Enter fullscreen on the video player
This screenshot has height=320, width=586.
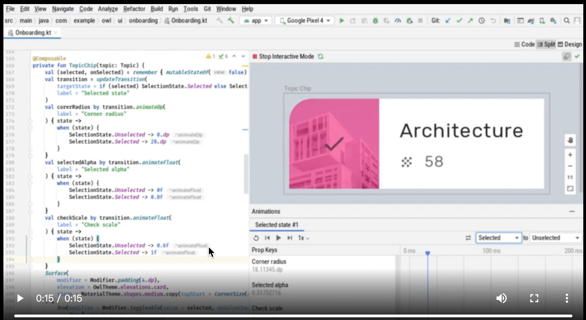point(534,299)
